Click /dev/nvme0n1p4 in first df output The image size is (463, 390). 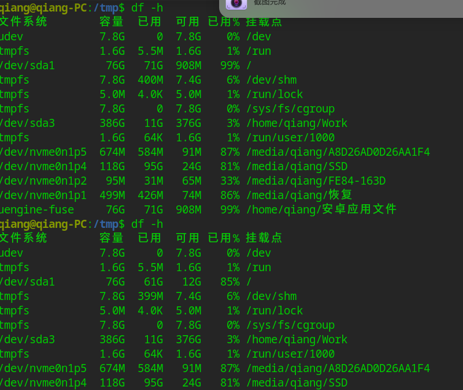(43, 167)
